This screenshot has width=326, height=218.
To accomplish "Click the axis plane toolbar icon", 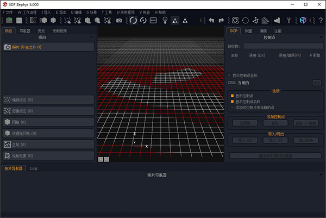I will [255, 20].
